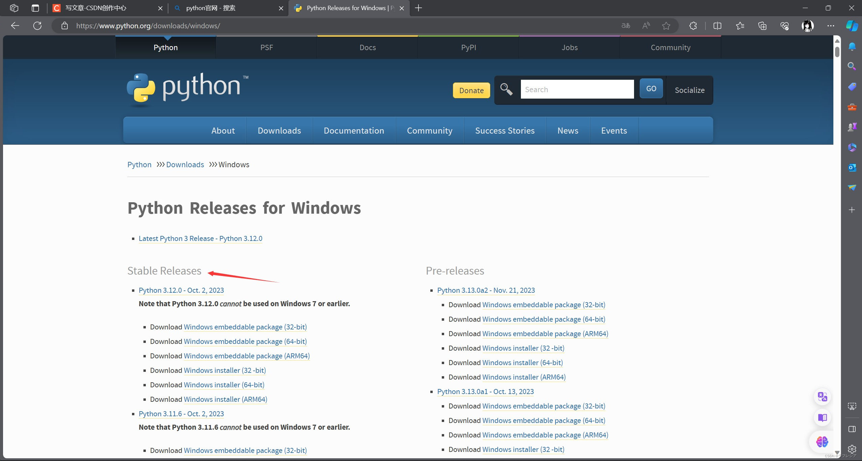The image size is (862, 461).
Task: Open browser Settings and more menu
Action: [x=831, y=26]
